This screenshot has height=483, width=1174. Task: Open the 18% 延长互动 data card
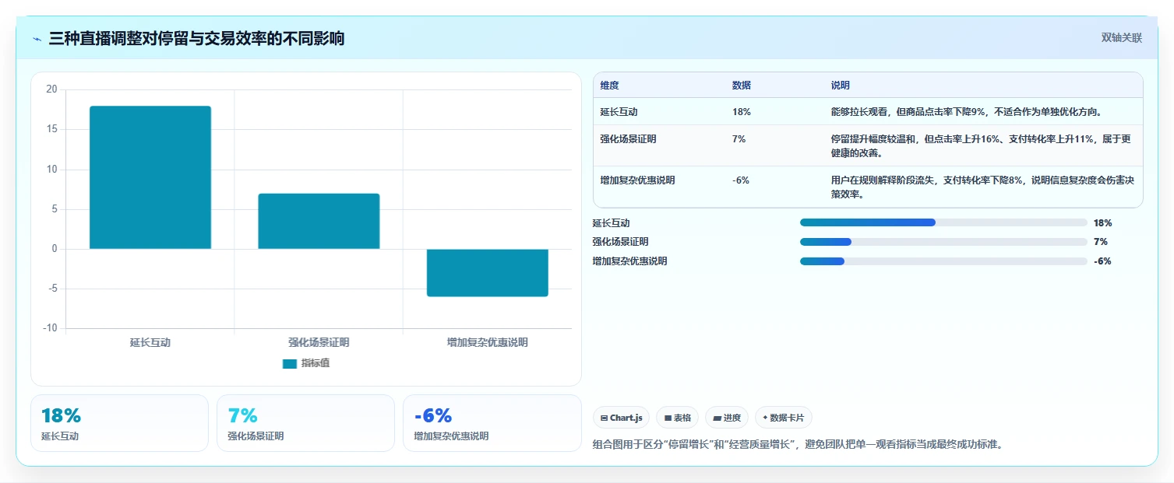click(x=119, y=423)
